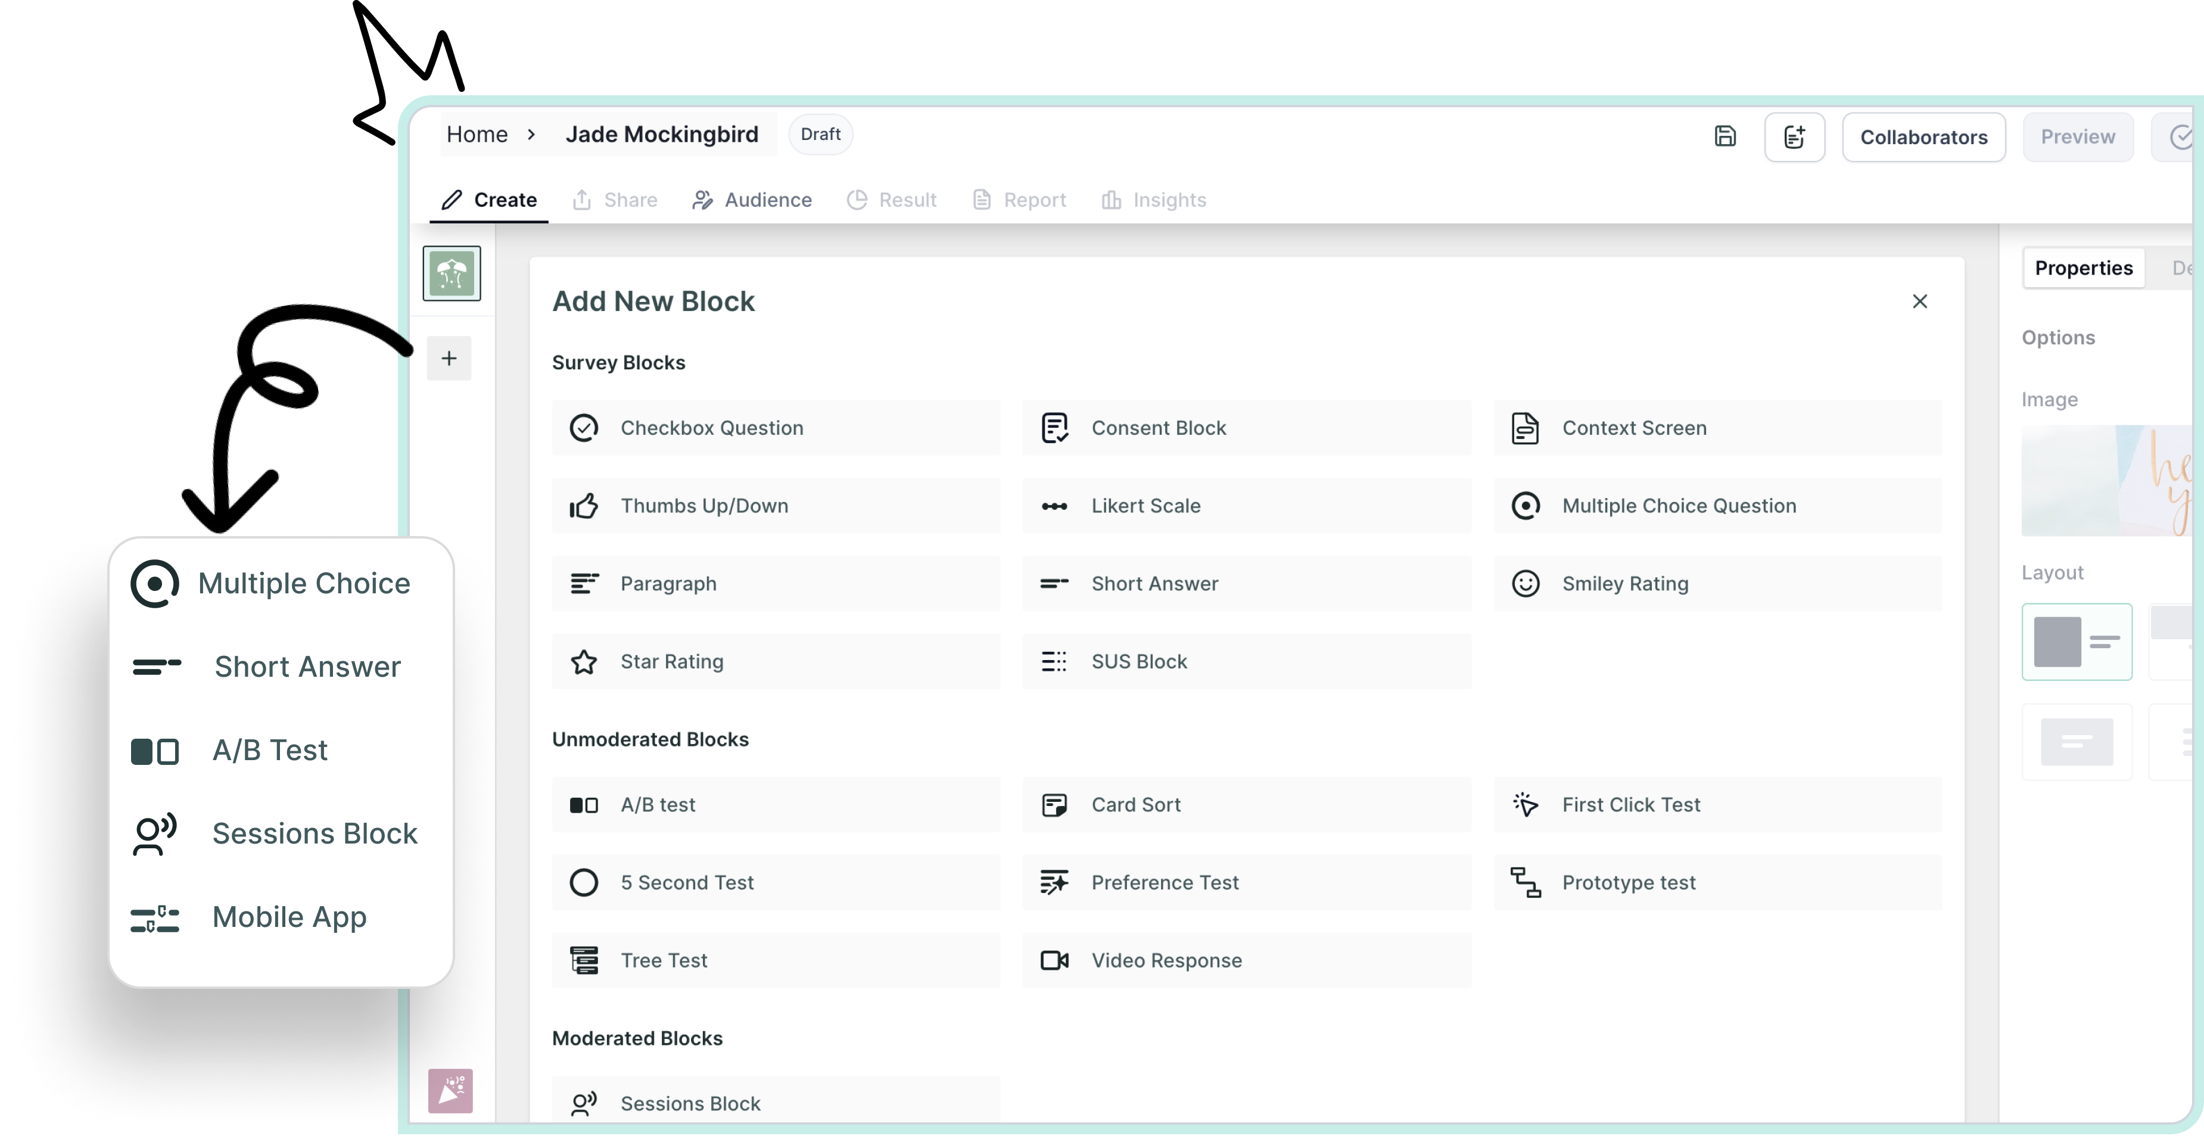Select the text-only centered layout option
Viewport: 2204px width, 1139px height.
coord(2077,742)
